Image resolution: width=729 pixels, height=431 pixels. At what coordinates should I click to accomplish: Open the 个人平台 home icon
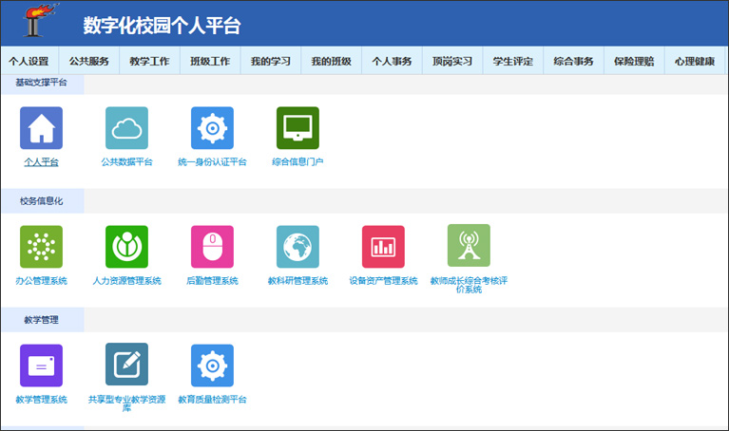41,128
